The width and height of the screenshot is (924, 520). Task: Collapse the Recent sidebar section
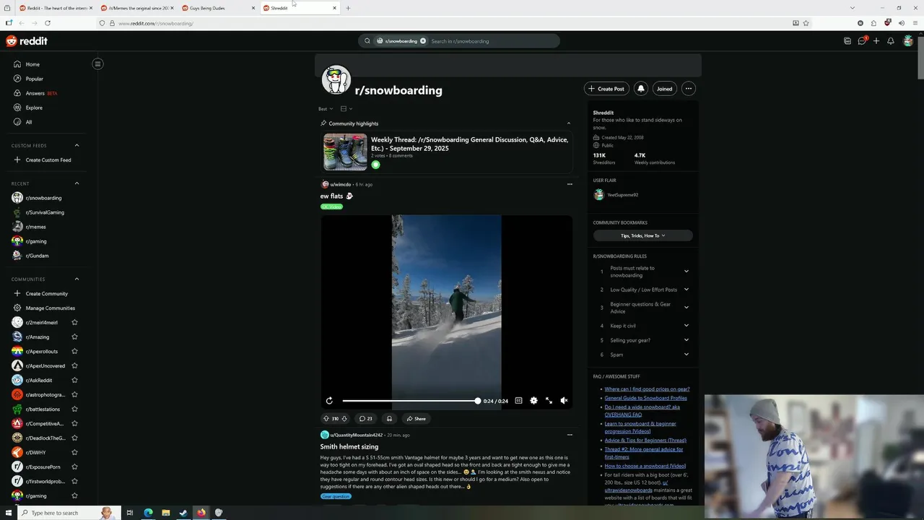click(x=77, y=183)
